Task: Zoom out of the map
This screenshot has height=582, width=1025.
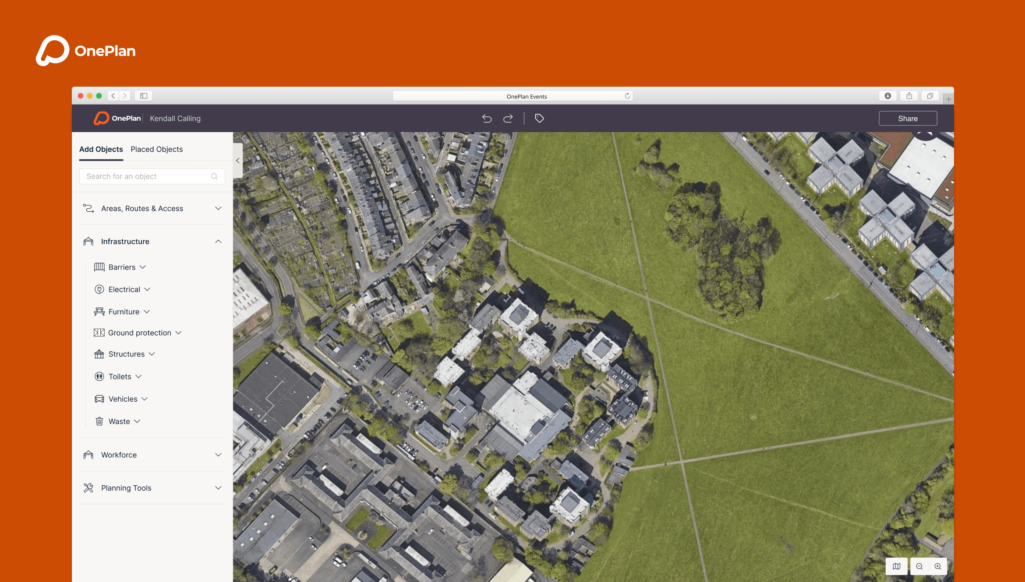Action: point(919,566)
